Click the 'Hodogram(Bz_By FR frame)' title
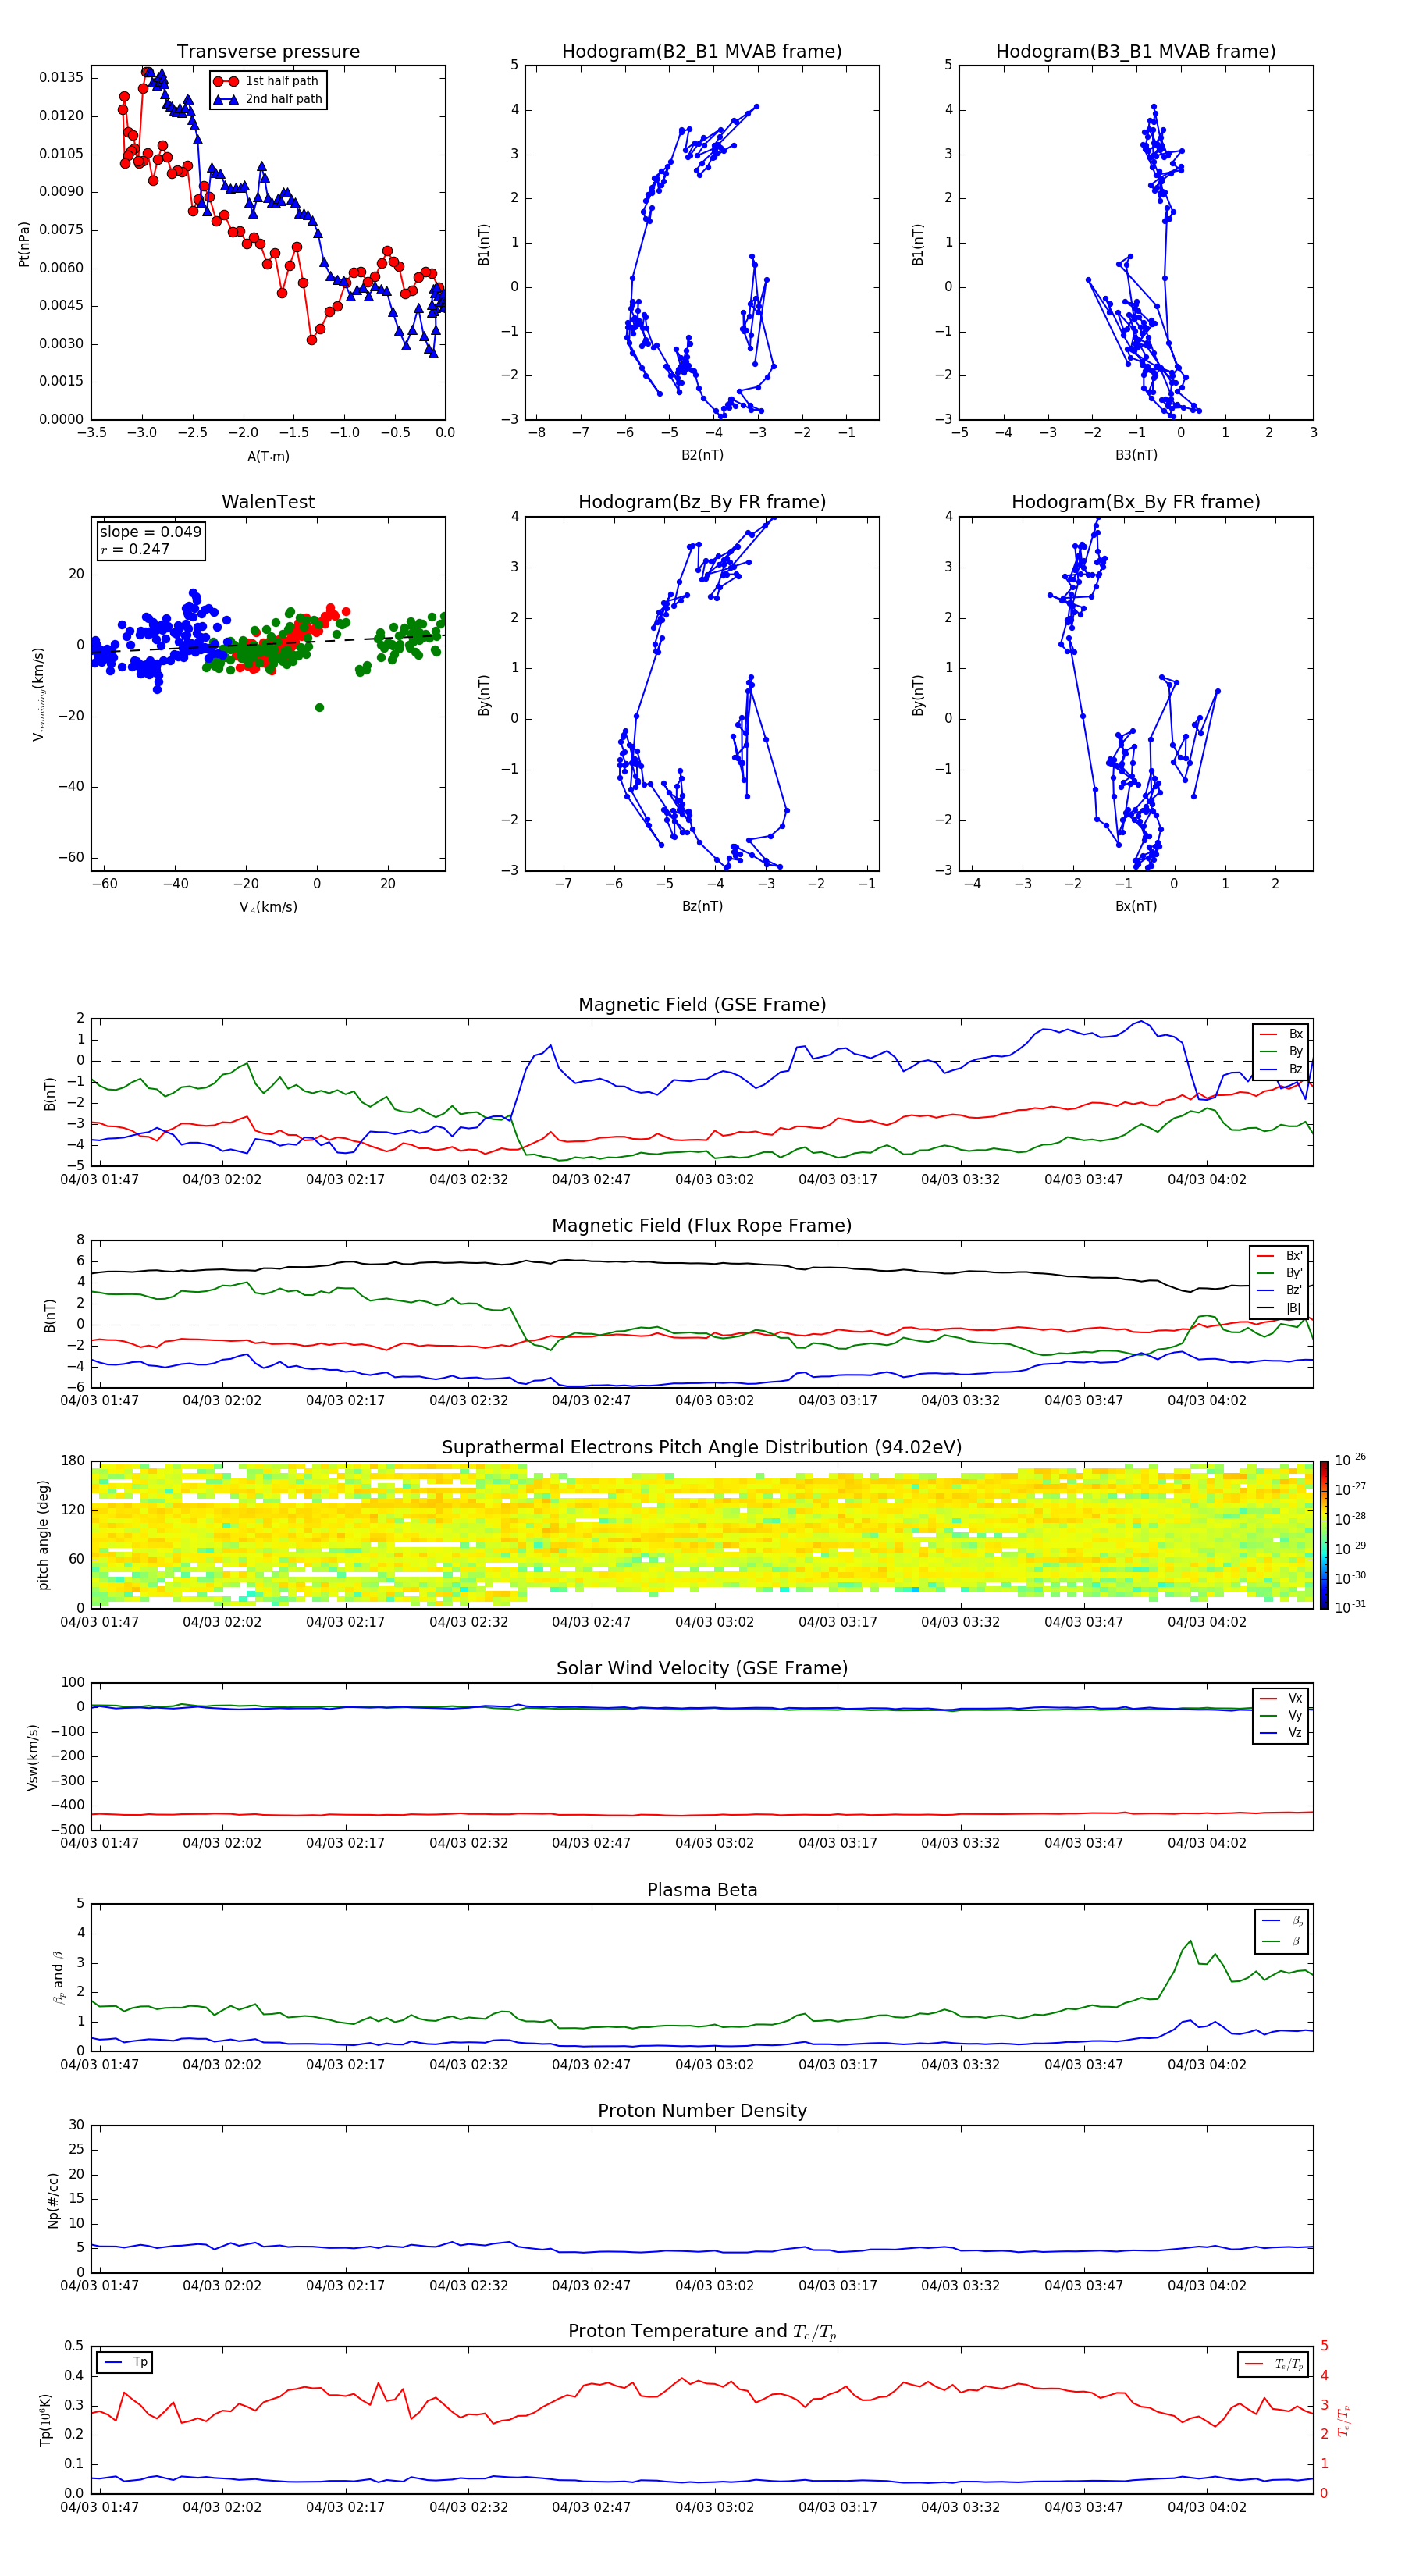Screen dimensions: 1405x2576 pyautogui.click(x=702, y=502)
